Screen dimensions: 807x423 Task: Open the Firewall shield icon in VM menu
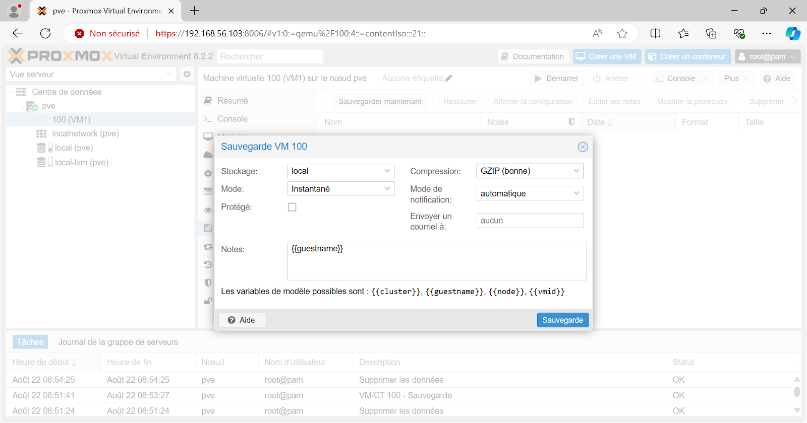208,283
